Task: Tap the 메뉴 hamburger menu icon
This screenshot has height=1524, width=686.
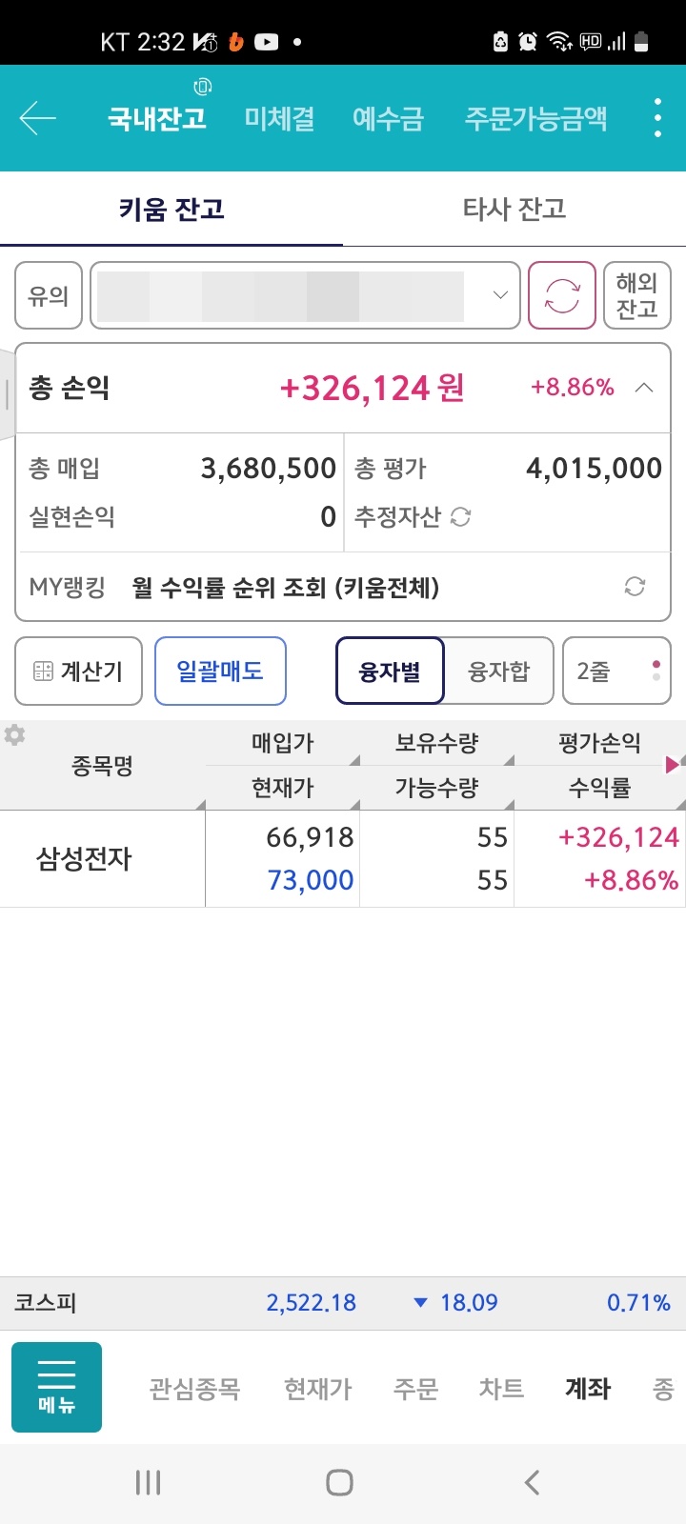Action: click(56, 1387)
